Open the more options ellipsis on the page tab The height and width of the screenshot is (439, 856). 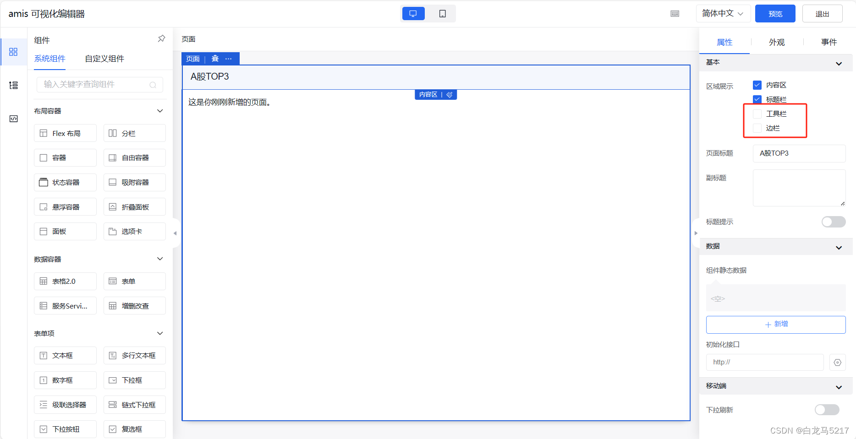coord(229,59)
